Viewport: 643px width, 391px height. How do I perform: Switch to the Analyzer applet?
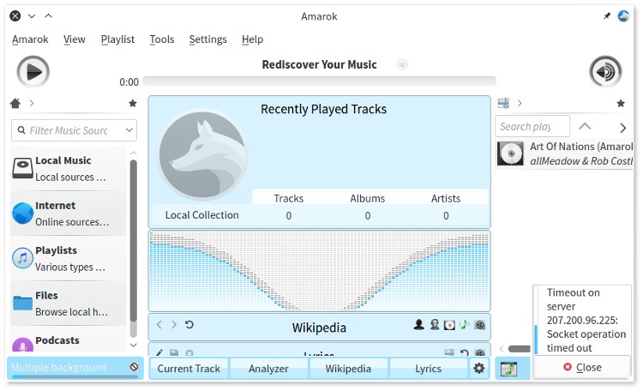(x=268, y=369)
